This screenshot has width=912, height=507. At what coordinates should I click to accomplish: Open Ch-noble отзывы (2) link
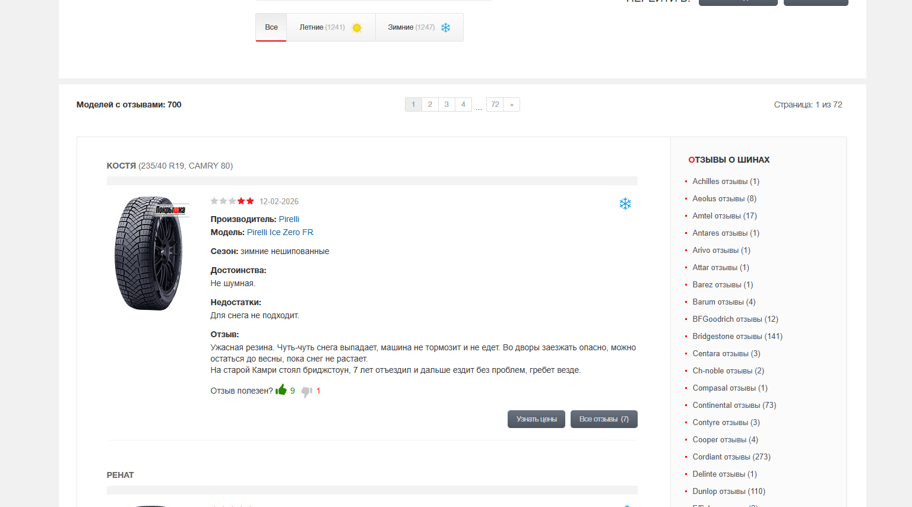728,371
